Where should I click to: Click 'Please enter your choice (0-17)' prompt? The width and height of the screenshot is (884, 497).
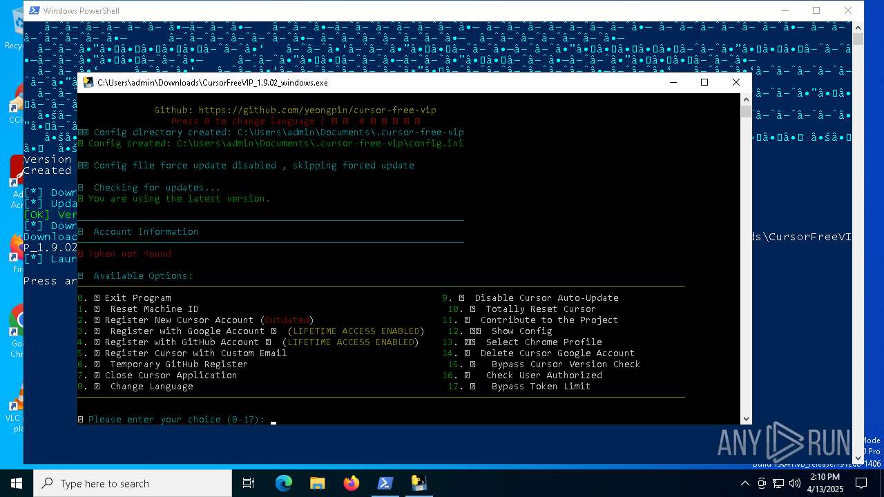click(x=177, y=419)
